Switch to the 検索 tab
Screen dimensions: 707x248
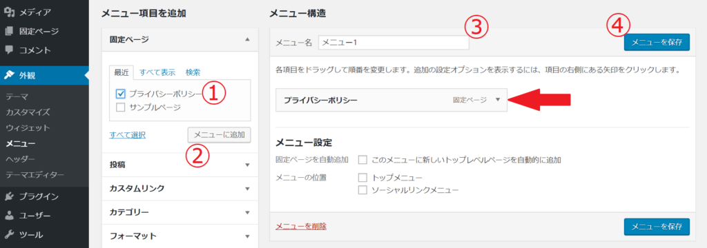point(193,72)
